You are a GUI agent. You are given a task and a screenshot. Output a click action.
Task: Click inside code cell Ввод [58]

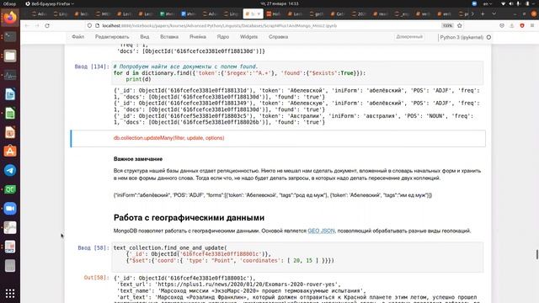pyautogui.click(x=297, y=257)
